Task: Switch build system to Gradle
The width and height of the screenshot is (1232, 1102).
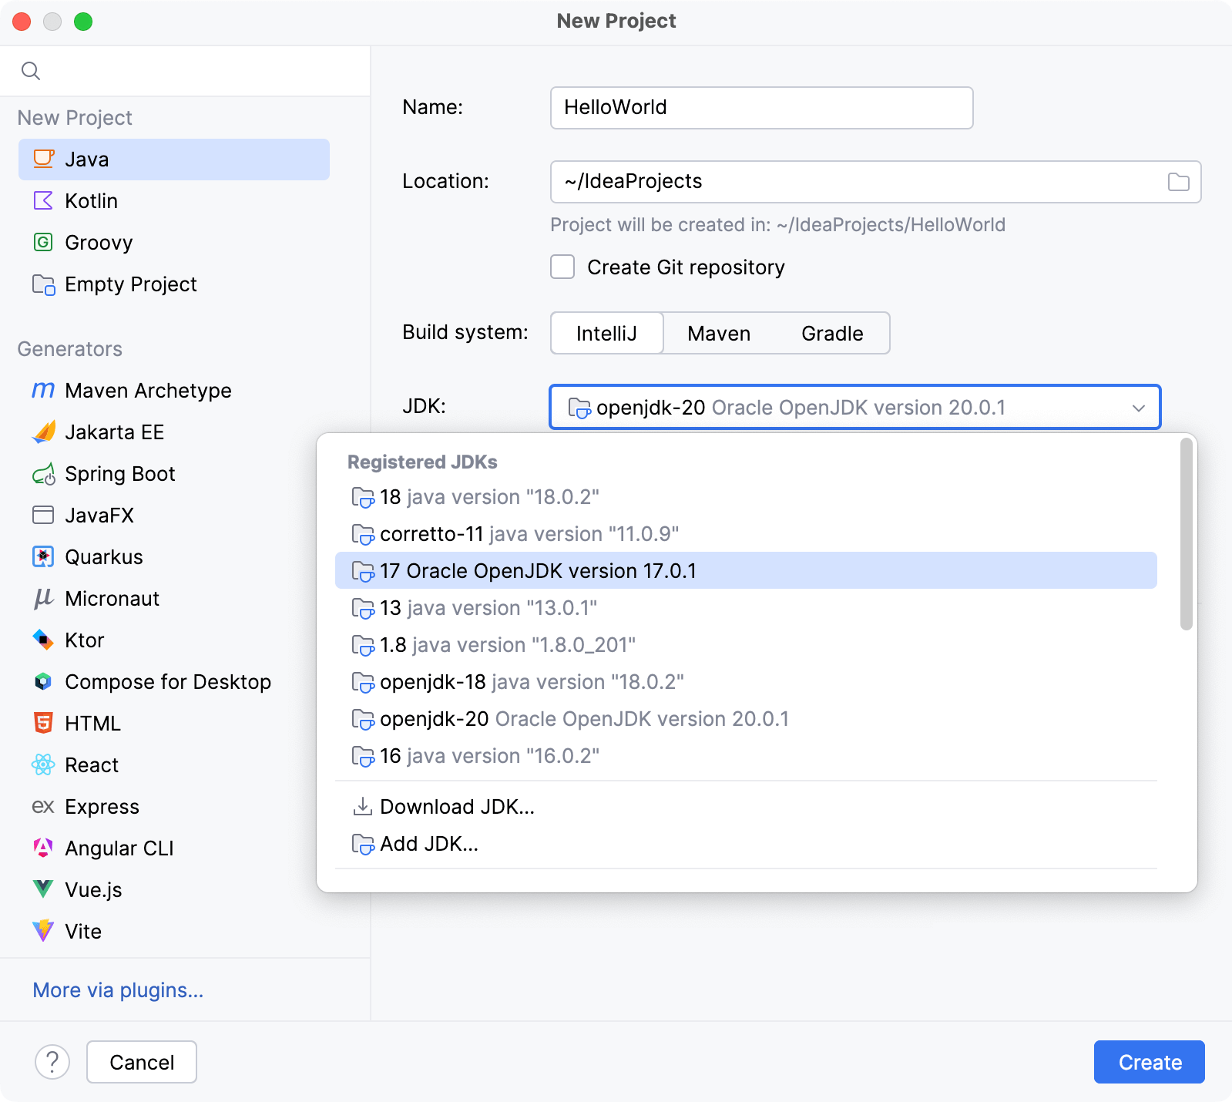Action: click(831, 333)
